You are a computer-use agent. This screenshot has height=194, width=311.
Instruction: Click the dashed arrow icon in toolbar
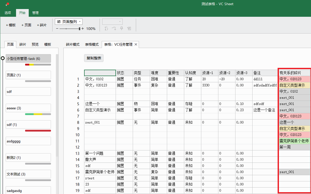tap(114, 28)
